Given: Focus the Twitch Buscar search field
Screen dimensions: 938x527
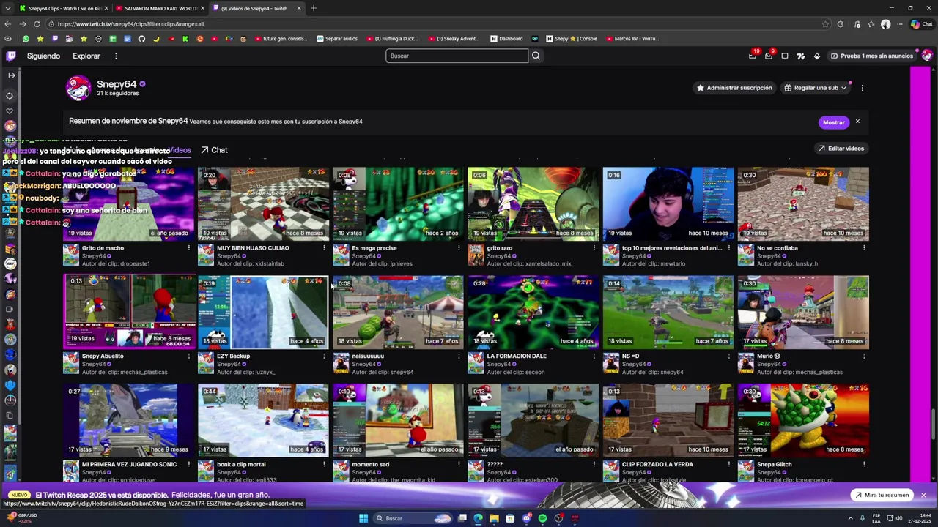Looking at the screenshot, I should pyautogui.click(x=457, y=56).
